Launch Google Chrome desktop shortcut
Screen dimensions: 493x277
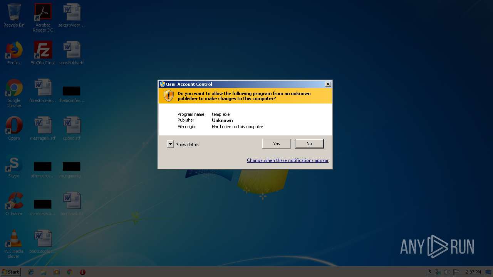point(14,93)
